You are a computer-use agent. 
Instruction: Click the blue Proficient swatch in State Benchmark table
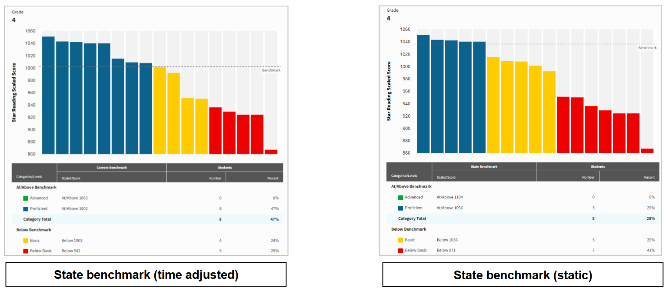401,208
